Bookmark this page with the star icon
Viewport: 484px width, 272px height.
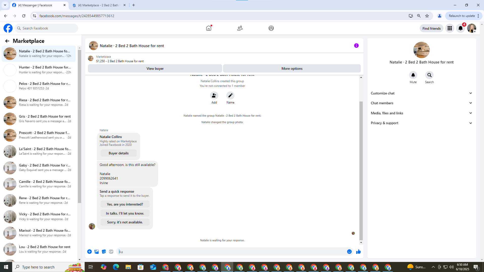(427, 16)
